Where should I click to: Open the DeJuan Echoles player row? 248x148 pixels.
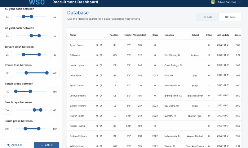tap(78, 136)
